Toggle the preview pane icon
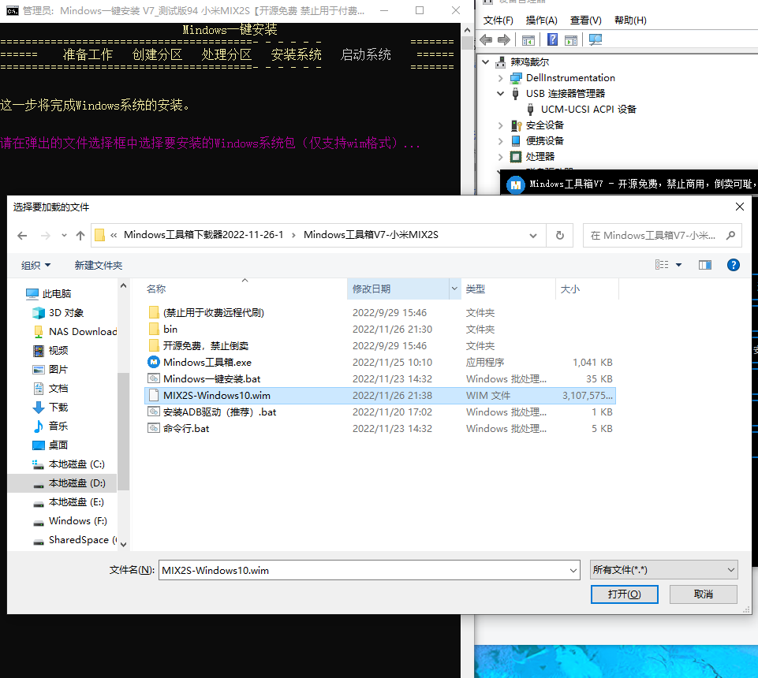This screenshot has width=758, height=678. [x=705, y=265]
